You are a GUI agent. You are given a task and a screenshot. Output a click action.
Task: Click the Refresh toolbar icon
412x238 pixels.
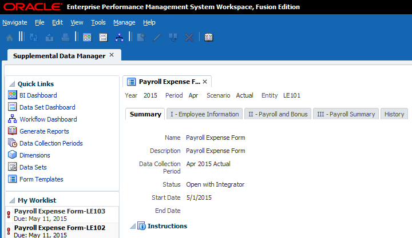(x=33, y=38)
